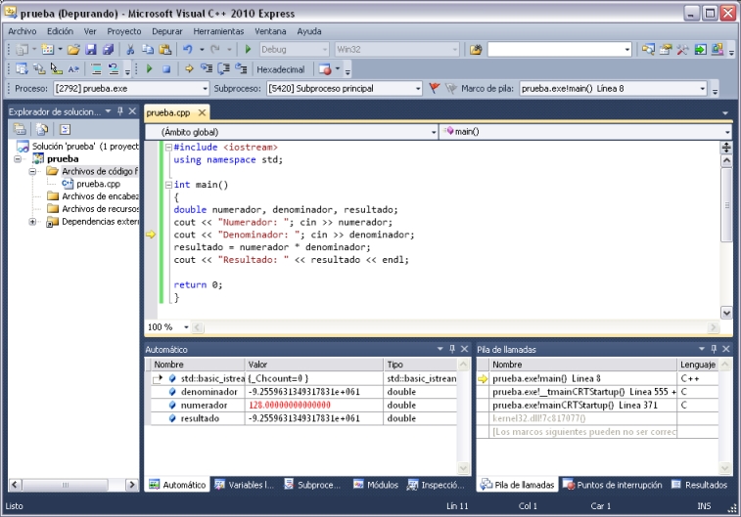Open the Ayuda menu
The height and width of the screenshot is (517, 741).
pyautogui.click(x=309, y=31)
